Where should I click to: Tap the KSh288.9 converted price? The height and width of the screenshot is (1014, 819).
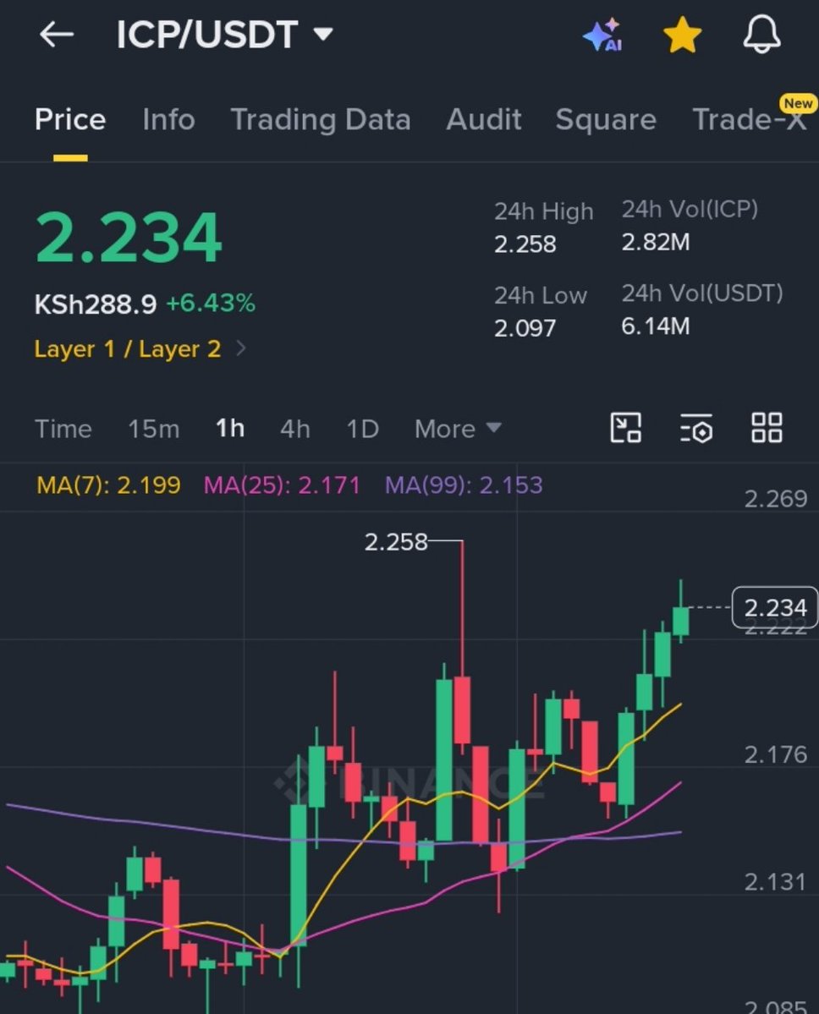[x=96, y=304]
